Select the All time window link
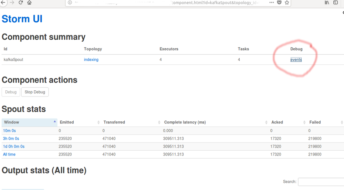The width and height of the screenshot is (344, 190). pyautogui.click(x=9, y=154)
